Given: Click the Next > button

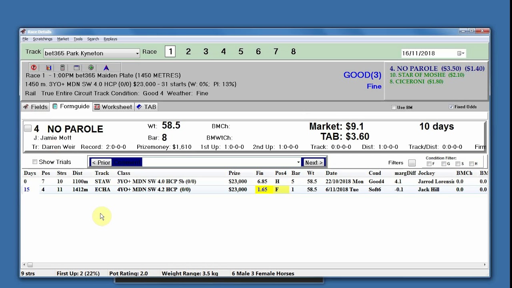Looking at the screenshot, I should (314, 162).
